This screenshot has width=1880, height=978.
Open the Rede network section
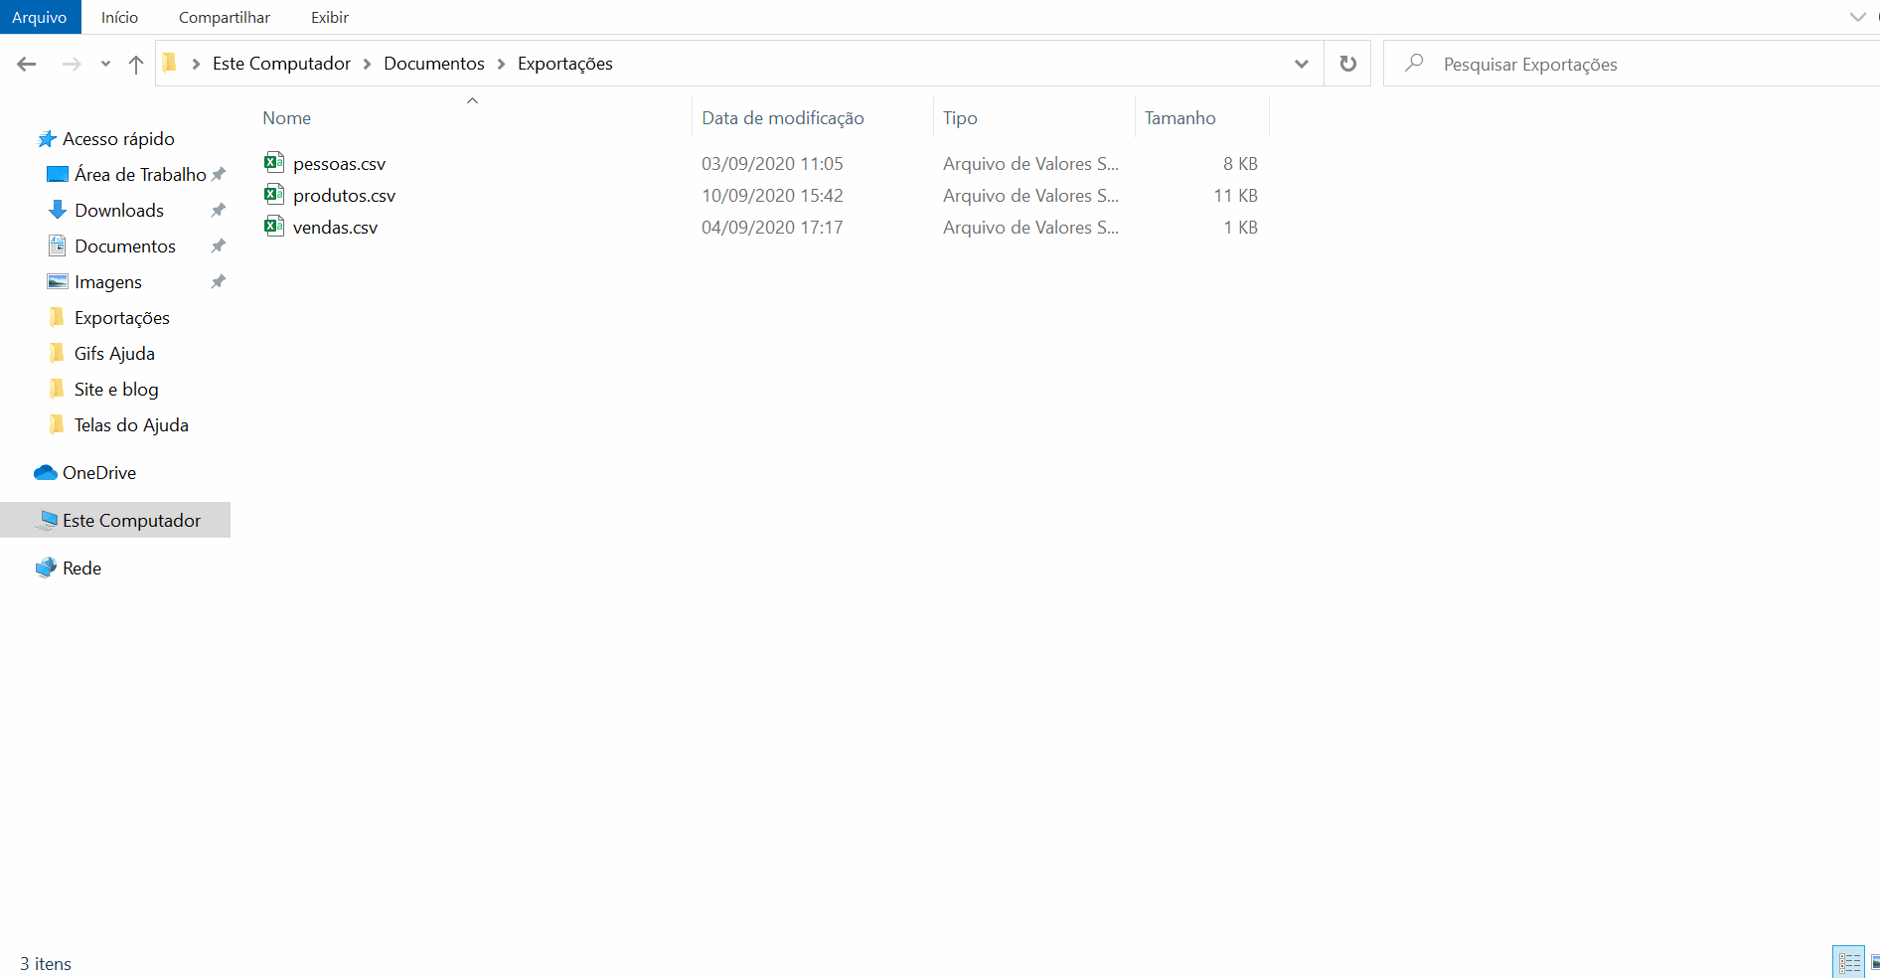pyautogui.click(x=81, y=568)
